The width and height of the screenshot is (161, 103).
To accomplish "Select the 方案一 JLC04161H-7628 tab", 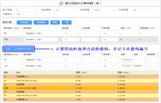I will 18,49.
